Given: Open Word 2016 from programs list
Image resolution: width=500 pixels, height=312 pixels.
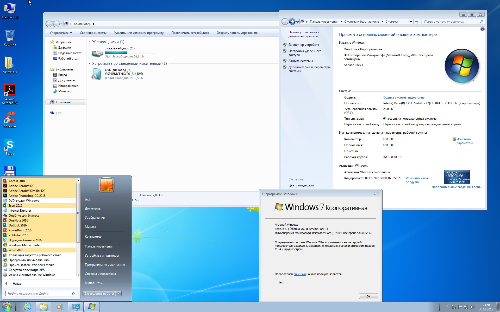Looking at the screenshot, I should click(16, 250).
